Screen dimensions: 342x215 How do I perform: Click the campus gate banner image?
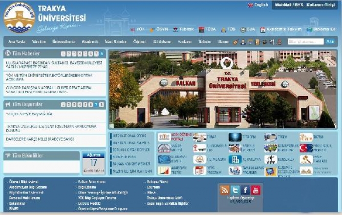222,89
